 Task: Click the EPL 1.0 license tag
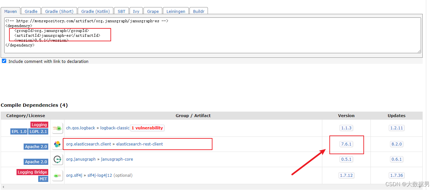coord(19,132)
